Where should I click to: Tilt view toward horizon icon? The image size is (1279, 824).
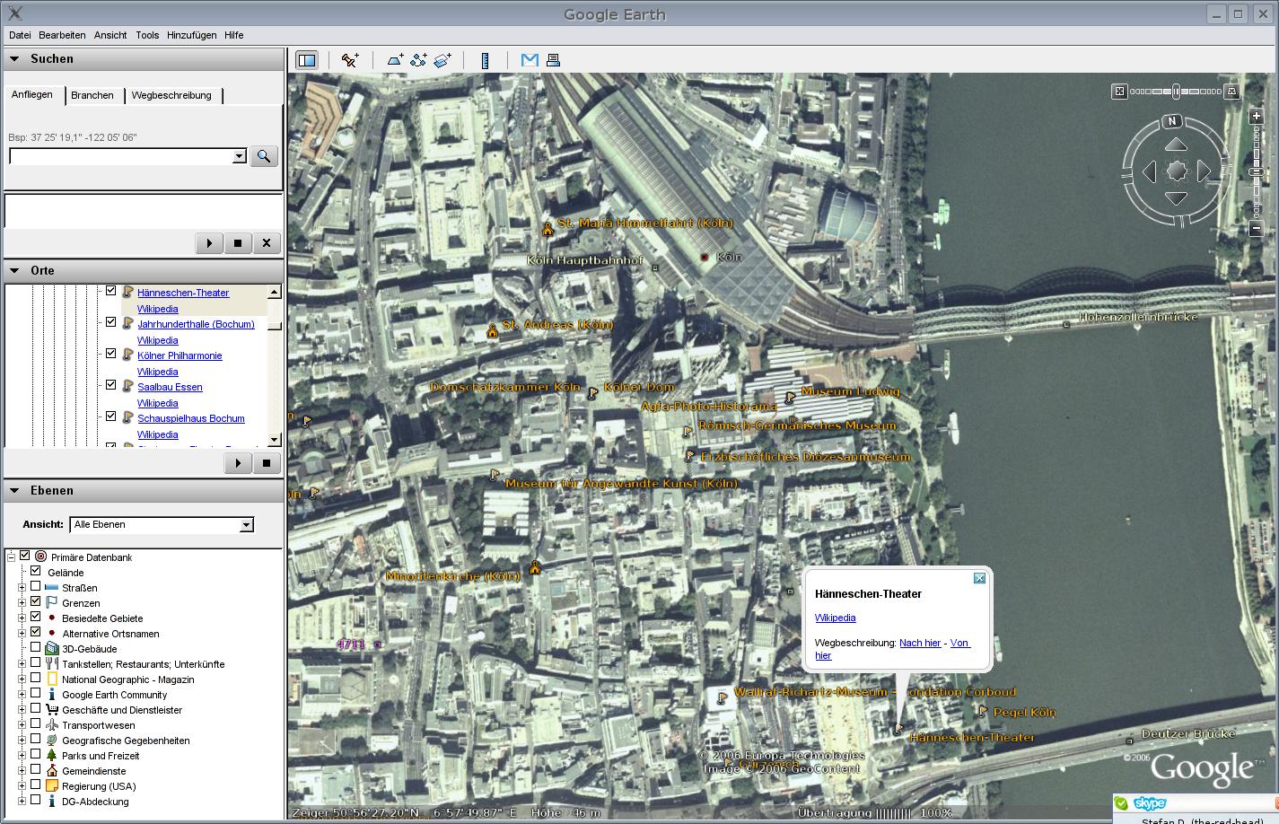(x=1232, y=92)
